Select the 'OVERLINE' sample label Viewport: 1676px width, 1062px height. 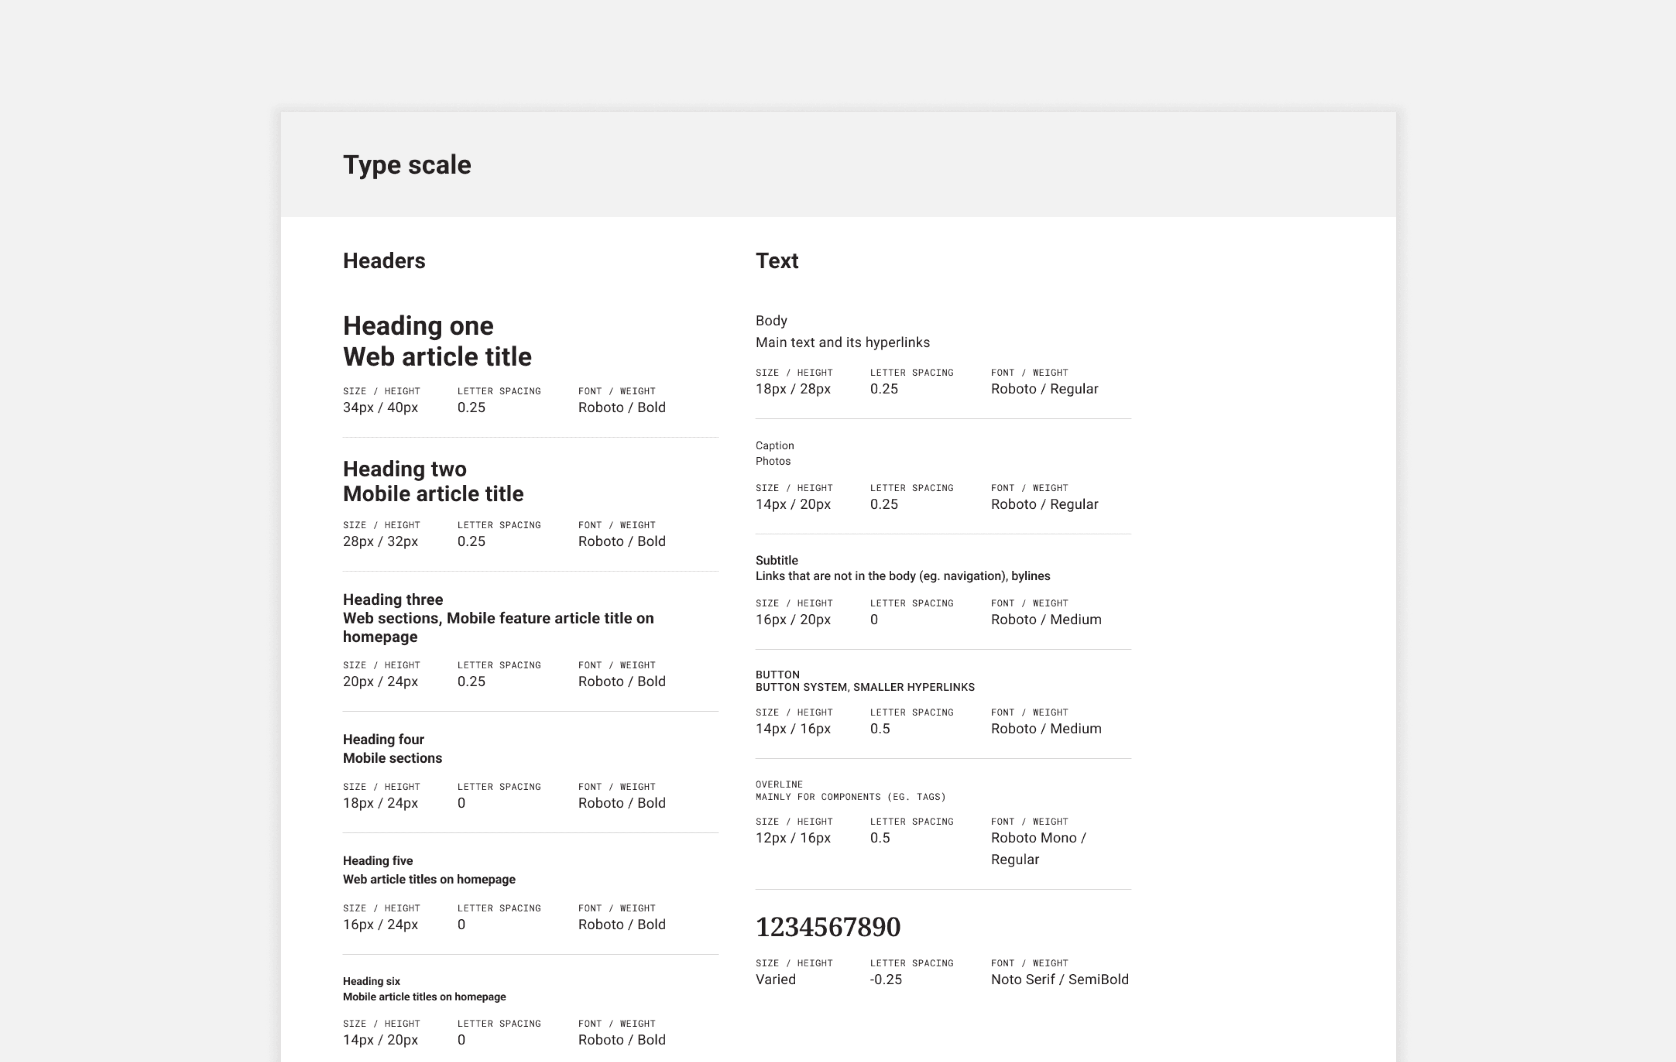pos(779,785)
